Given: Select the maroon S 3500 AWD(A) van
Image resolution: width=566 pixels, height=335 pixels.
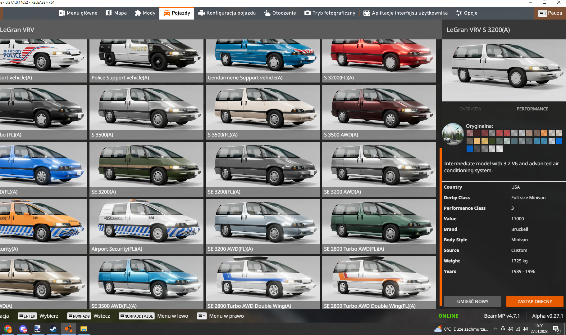Looking at the screenshot, I should pos(379,112).
